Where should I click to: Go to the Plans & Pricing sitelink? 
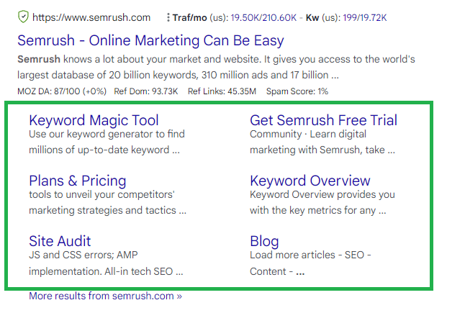[x=77, y=181]
